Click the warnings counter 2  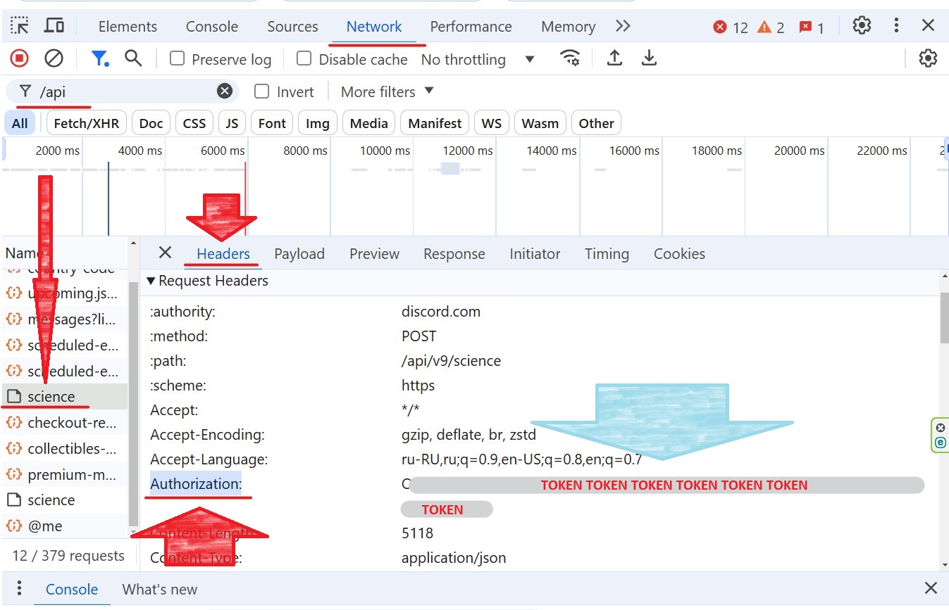tap(771, 27)
